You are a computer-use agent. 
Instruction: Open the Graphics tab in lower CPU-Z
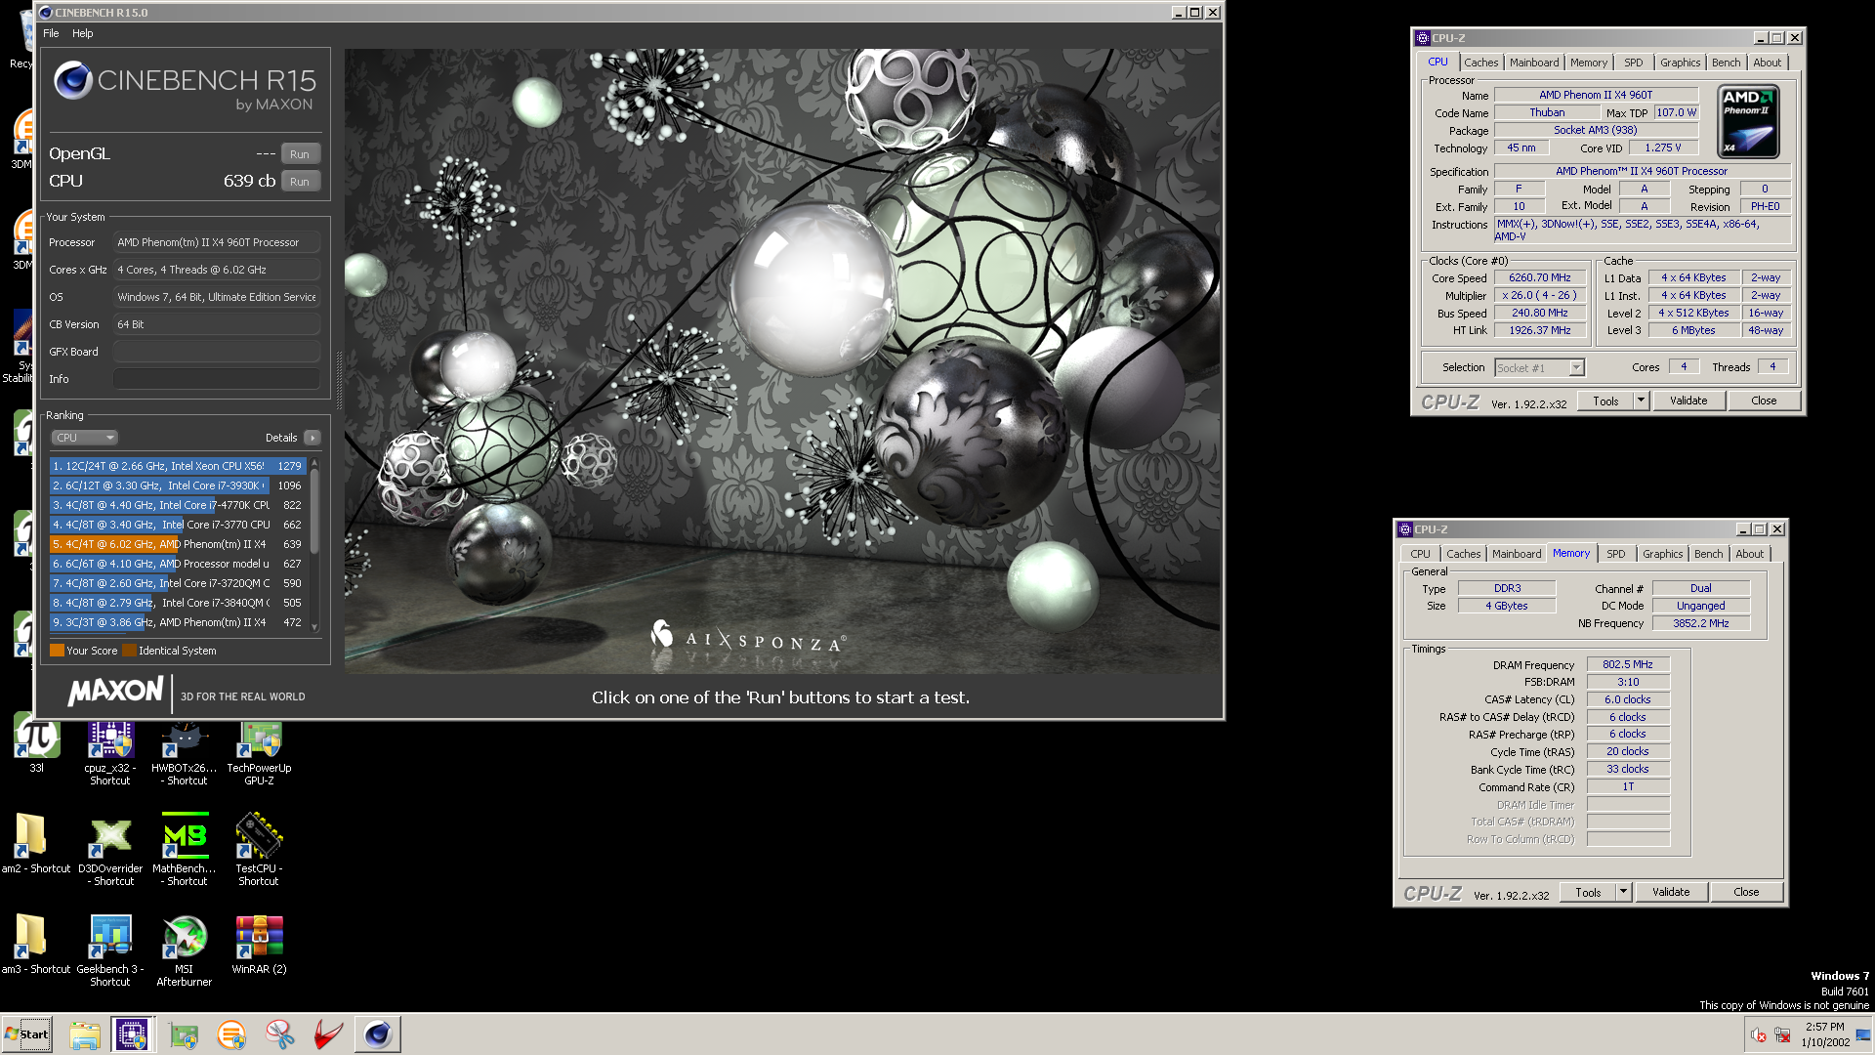[x=1662, y=554]
